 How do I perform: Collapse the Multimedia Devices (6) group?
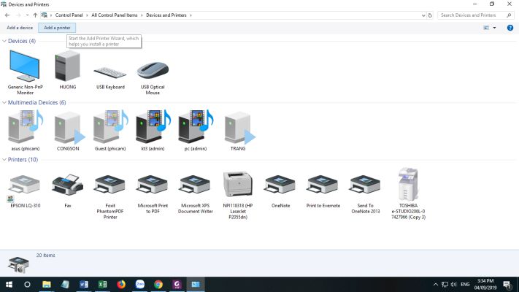coord(4,103)
